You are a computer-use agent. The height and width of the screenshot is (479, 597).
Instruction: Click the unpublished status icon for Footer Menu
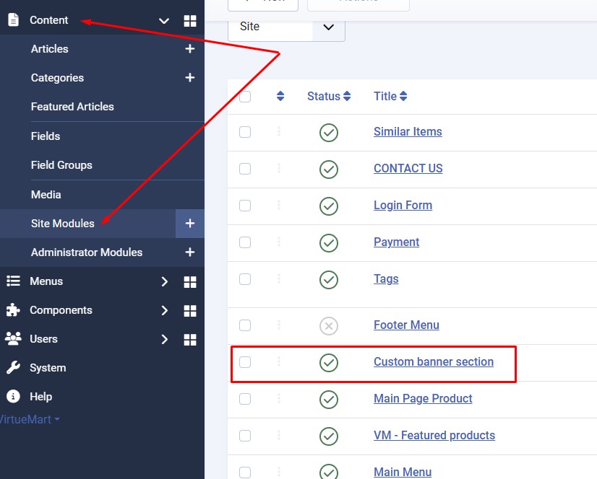tap(329, 326)
